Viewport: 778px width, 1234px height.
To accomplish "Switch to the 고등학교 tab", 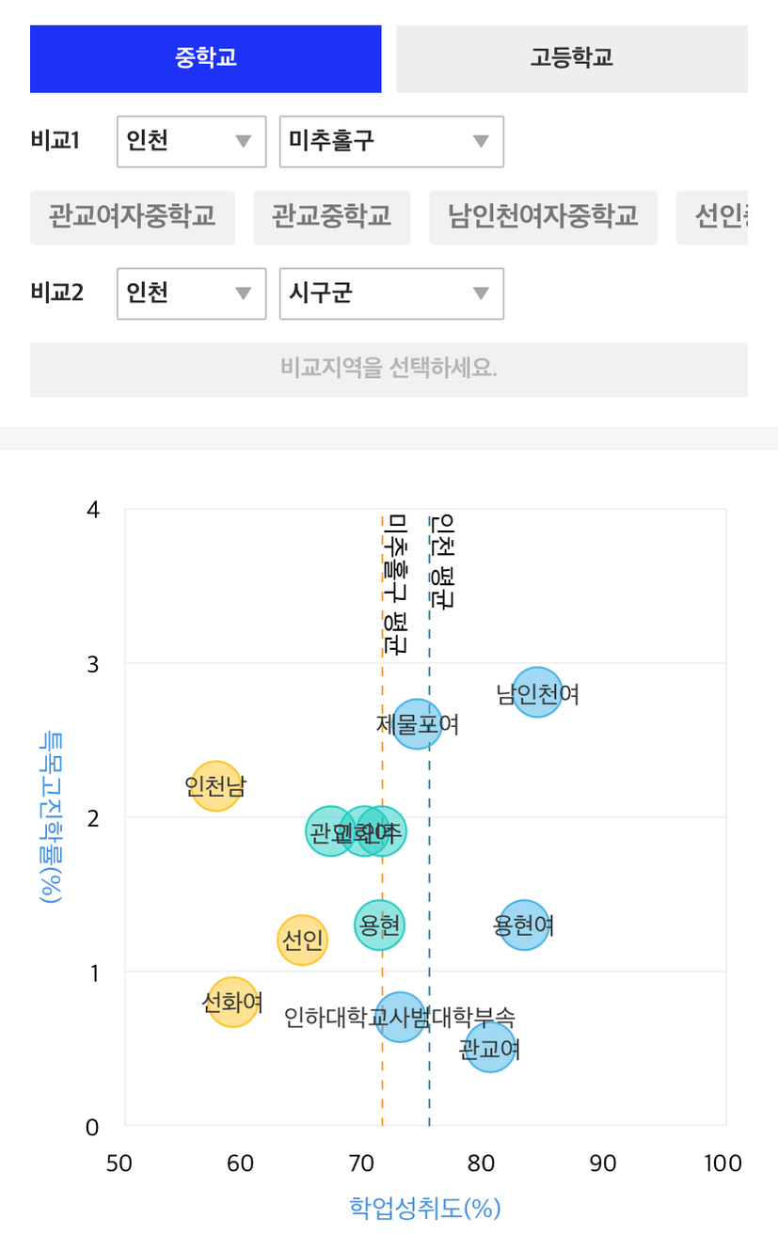I will point(571,58).
